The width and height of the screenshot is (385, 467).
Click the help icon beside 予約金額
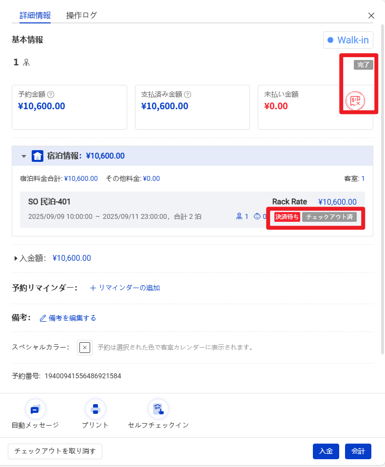[51, 95]
